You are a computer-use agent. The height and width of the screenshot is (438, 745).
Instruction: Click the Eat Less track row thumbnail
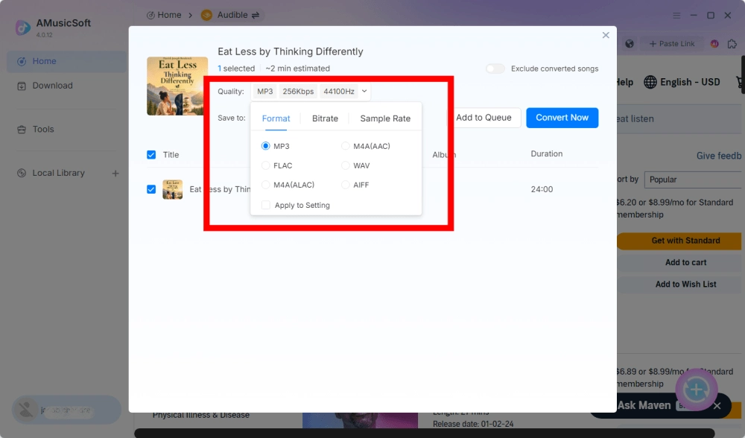[x=173, y=189]
